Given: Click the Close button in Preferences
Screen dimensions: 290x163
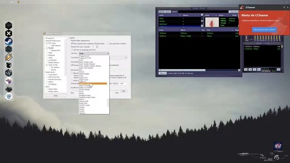Looking at the screenshot, I should pos(56,96).
